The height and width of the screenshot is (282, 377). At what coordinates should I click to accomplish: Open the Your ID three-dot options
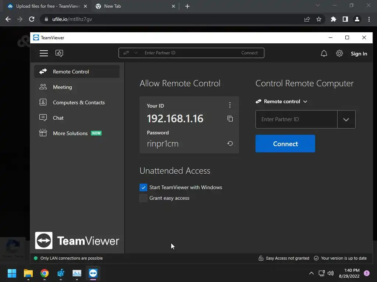click(x=230, y=105)
